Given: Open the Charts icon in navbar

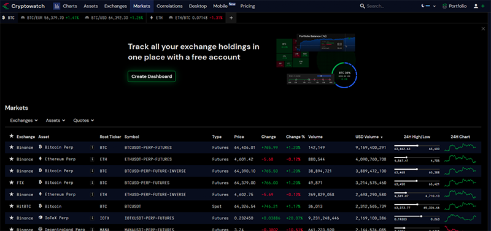Looking at the screenshot, I should [56, 6].
